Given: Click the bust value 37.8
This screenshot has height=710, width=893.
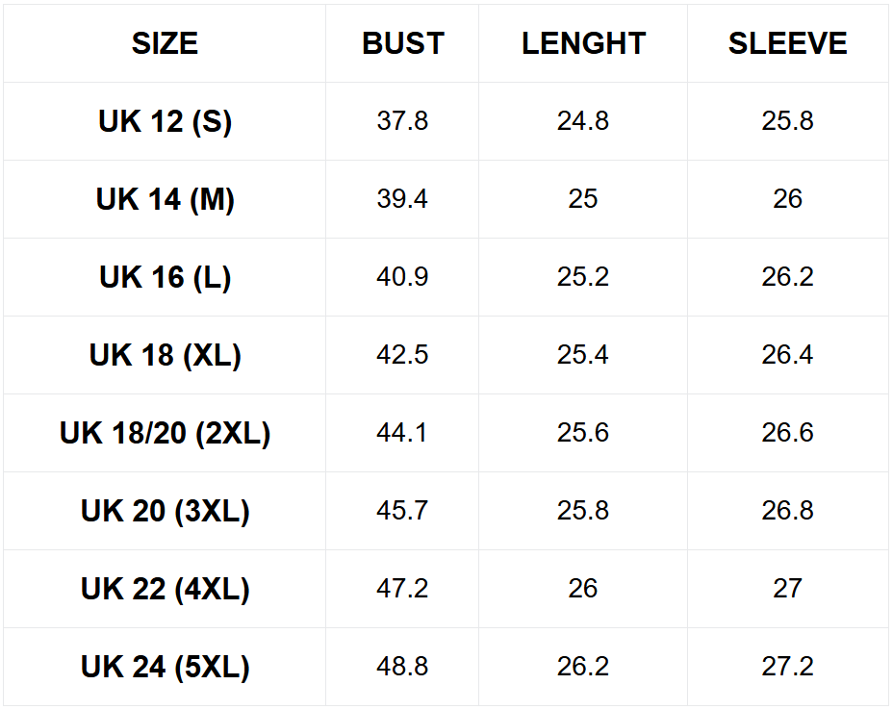Looking at the screenshot, I should [402, 121].
